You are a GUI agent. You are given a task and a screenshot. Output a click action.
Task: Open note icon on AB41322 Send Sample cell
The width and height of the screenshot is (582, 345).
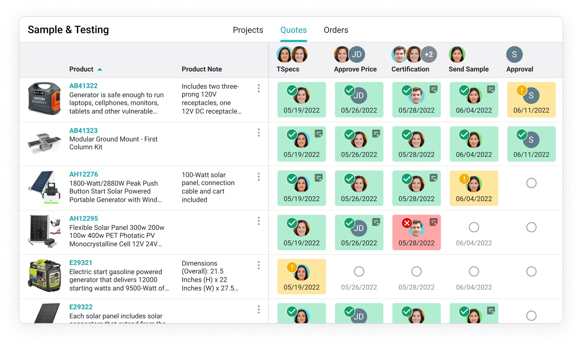coord(491,89)
